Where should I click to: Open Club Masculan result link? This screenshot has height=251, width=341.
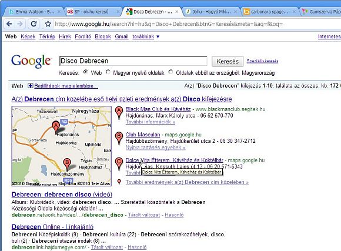[143, 135]
